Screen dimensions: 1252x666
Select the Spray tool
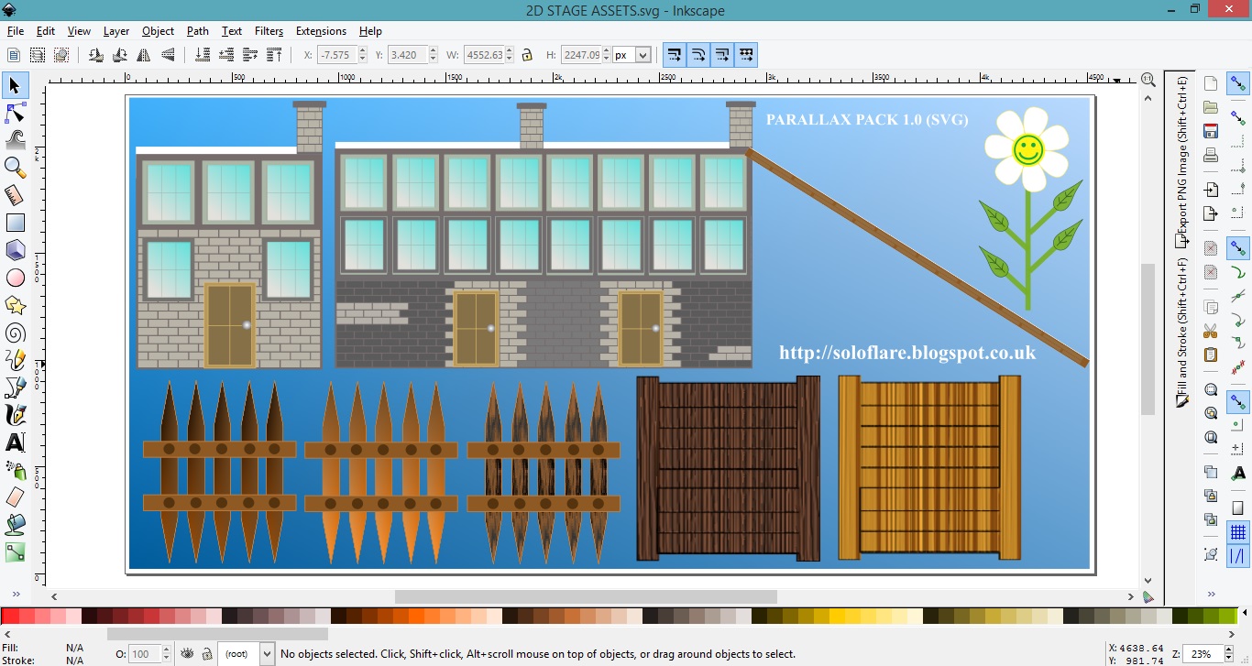(15, 470)
